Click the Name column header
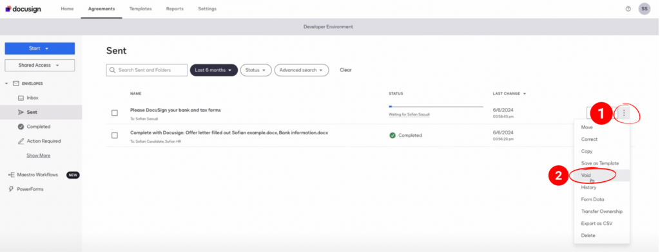Image resolution: width=660 pixels, height=252 pixels. pos(135,94)
